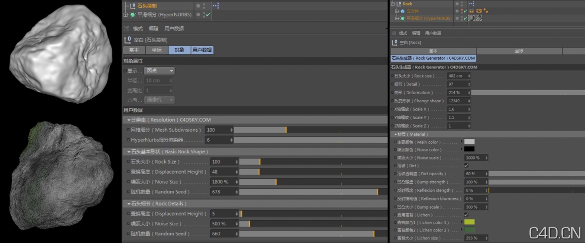Select the user data tag on Rock row
Image resolution: width=585 pixels, height=243 pixels.
pyautogui.click(x=471, y=4)
